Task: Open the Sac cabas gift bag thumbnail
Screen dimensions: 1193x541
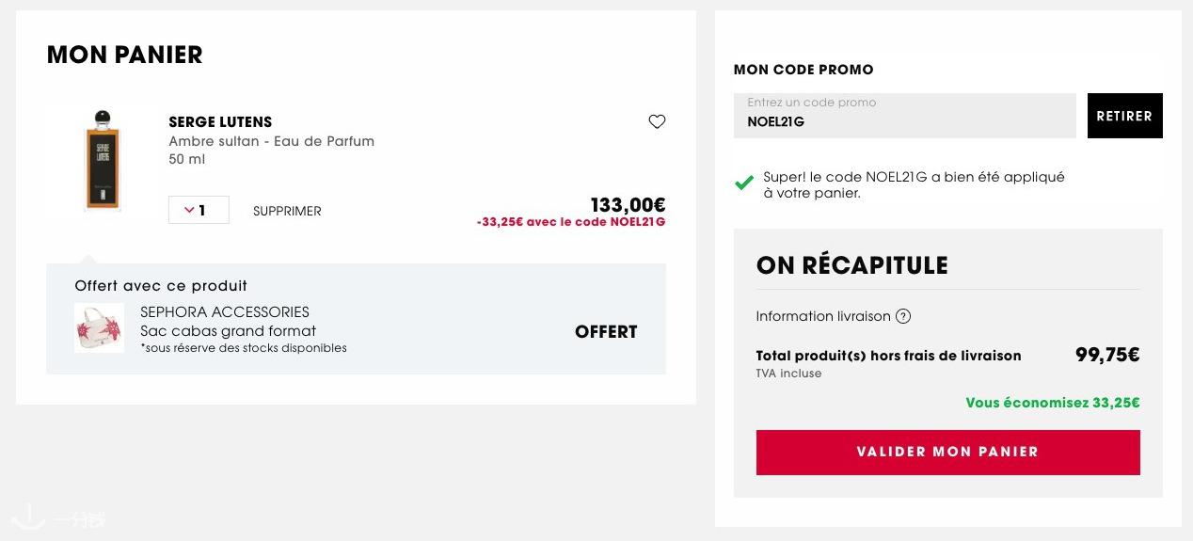Action: click(99, 327)
